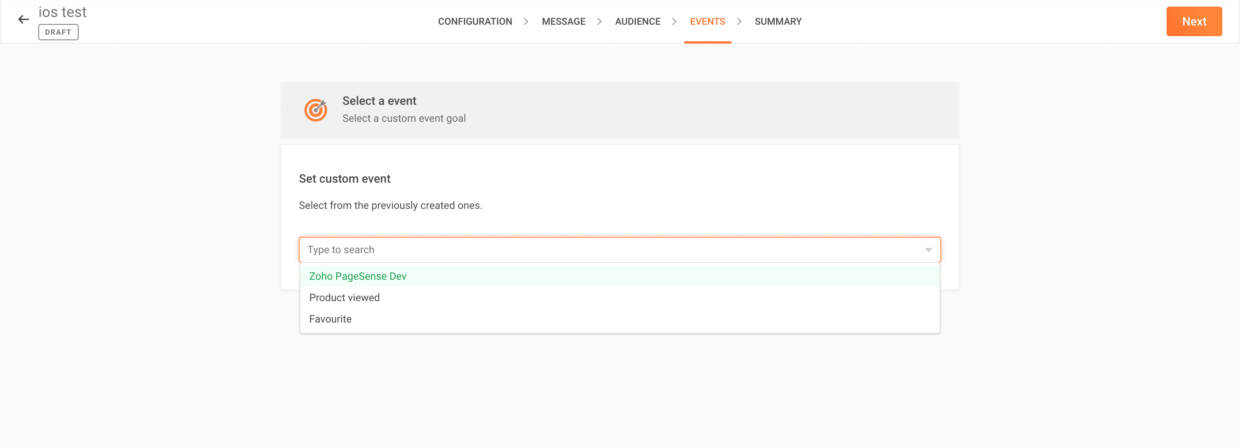Image resolution: width=1240 pixels, height=448 pixels.
Task: Click the back arrow icon
Action: [24, 20]
